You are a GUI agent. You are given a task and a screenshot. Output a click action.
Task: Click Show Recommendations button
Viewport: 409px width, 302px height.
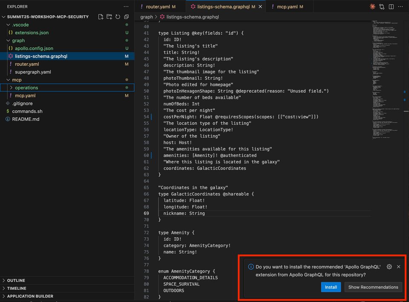[373, 287]
